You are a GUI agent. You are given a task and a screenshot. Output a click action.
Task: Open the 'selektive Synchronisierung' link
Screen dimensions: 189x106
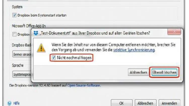click(x=134, y=50)
